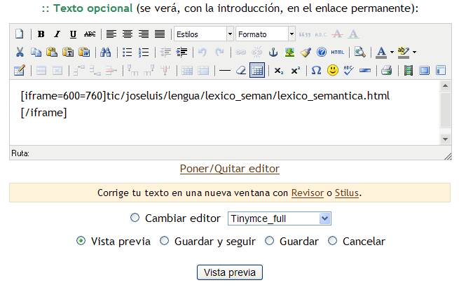Align text right

pyautogui.click(x=144, y=34)
